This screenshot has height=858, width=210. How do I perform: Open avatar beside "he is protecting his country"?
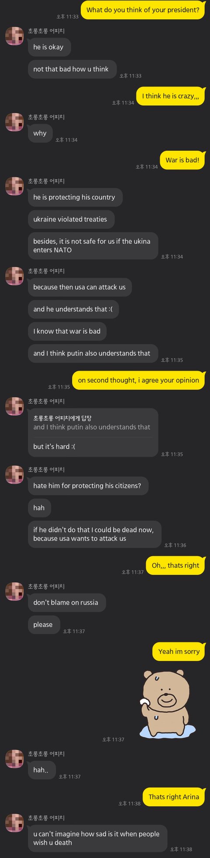coord(14,186)
